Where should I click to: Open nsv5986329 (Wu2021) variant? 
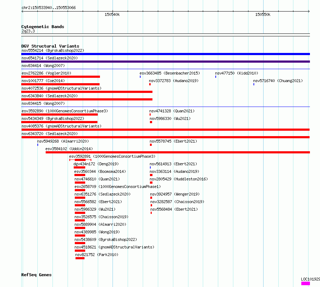pos(95,209)
